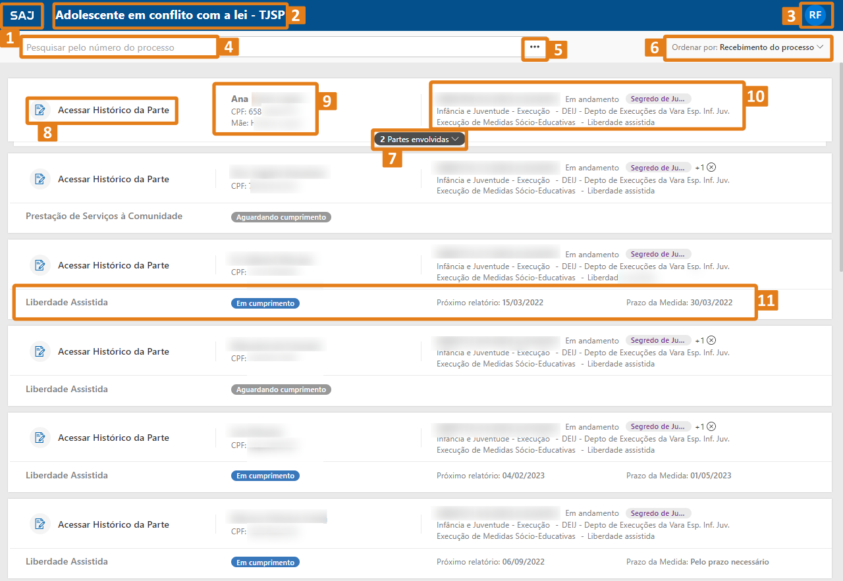
Task: Click Prazo da Medida: 01/05/2023
Action: coord(678,476)
